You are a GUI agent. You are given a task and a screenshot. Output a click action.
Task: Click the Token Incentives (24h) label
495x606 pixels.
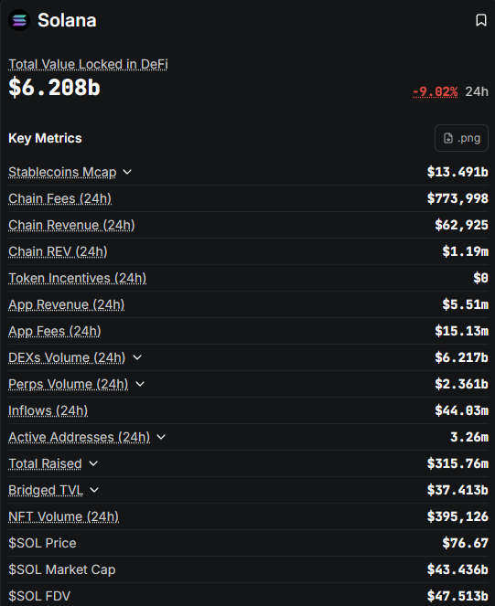[x=78, y=278]
